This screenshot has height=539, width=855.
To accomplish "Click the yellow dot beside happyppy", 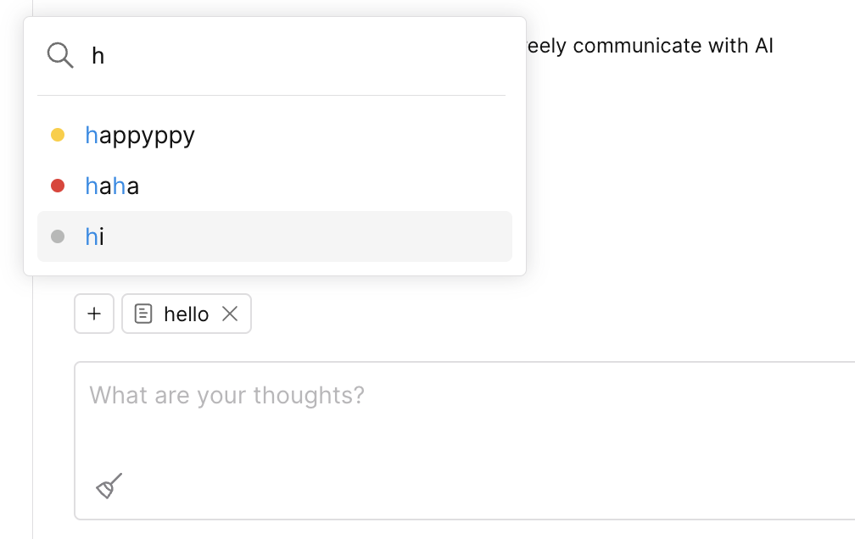I will (58, 135).
